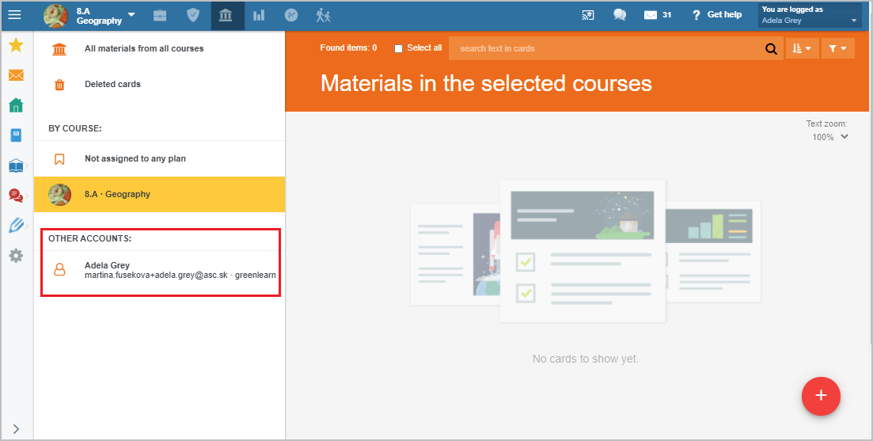The image size is (873, 441).
Task: Select Not assigned to any plan
Action: point(159,158)
